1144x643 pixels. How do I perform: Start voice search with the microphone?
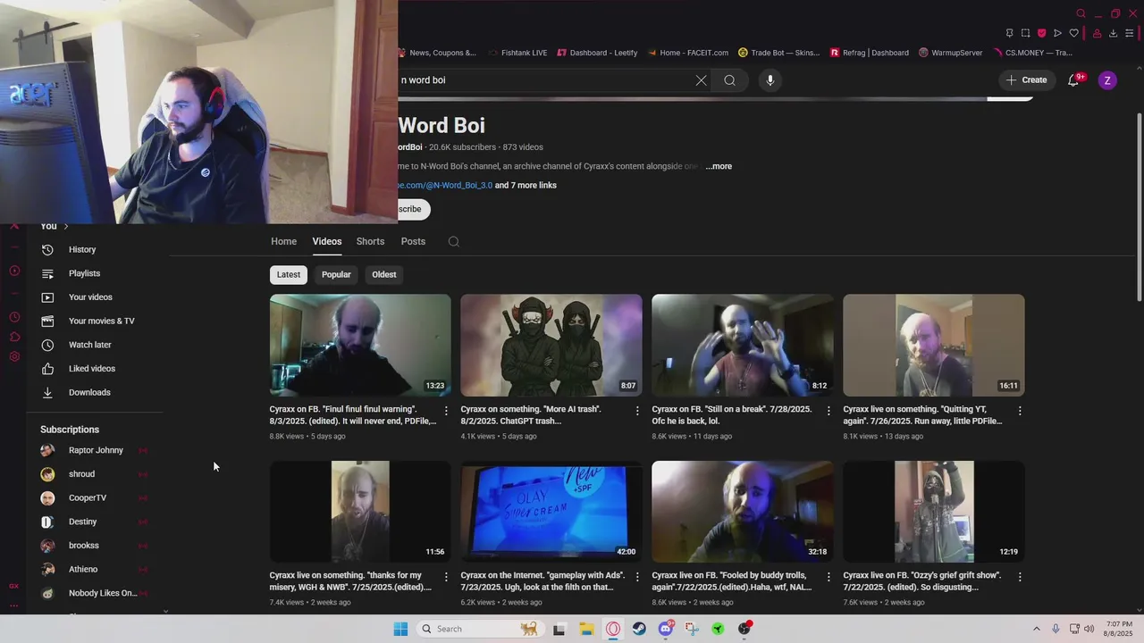pos(770,80)
